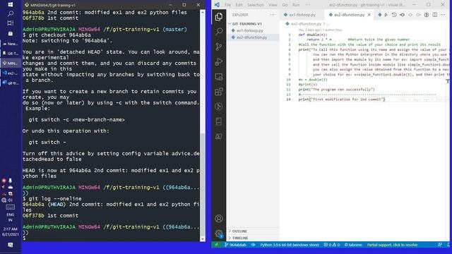The height and width of the screenshot is (254, 452).
Task: Click the Run Python File play icon
Action: (x=386, y=15)
